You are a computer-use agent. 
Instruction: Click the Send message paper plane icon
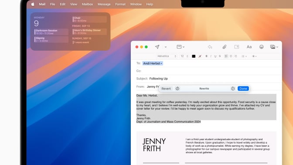157,47
